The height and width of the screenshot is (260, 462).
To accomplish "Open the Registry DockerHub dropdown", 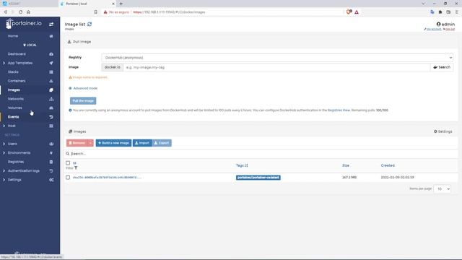I will [277, 58].
